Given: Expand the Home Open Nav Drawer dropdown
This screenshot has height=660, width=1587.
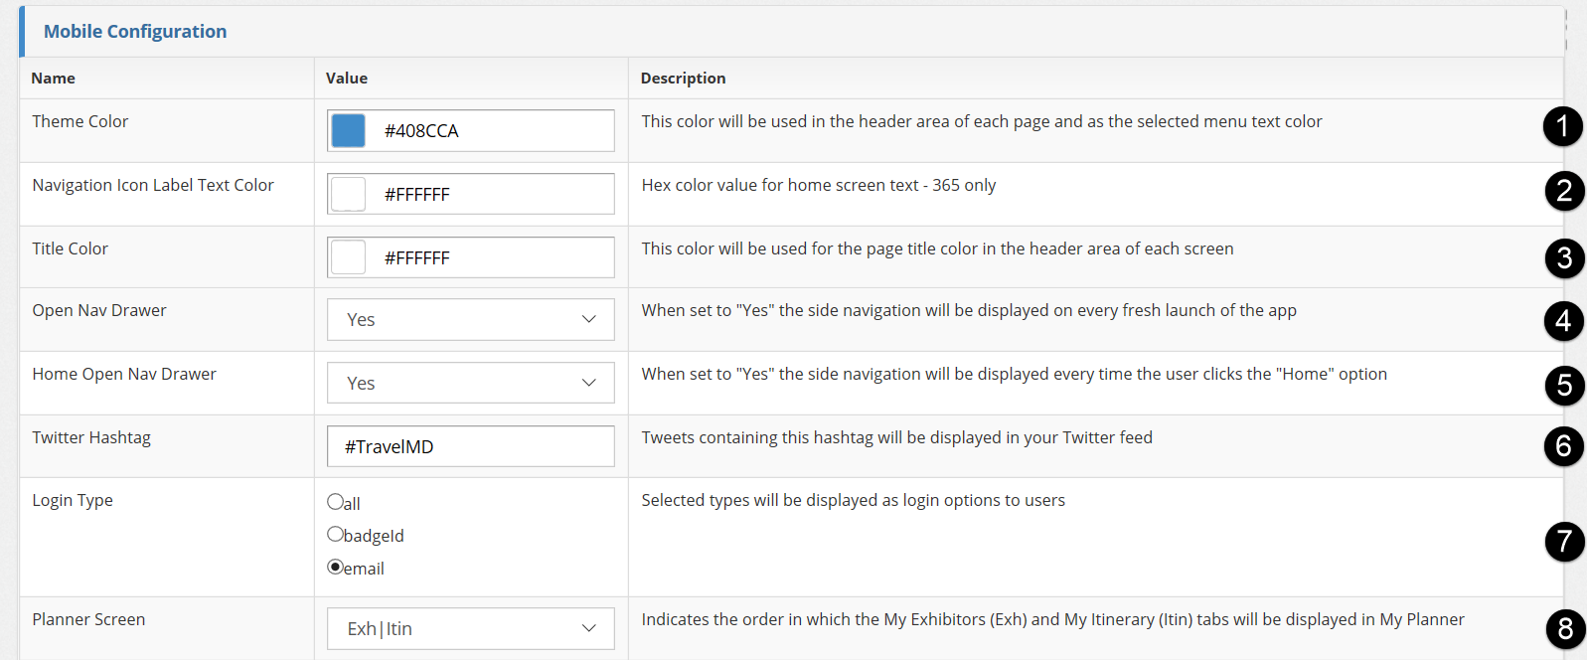Looking at the screenshot, I should 470,384.
